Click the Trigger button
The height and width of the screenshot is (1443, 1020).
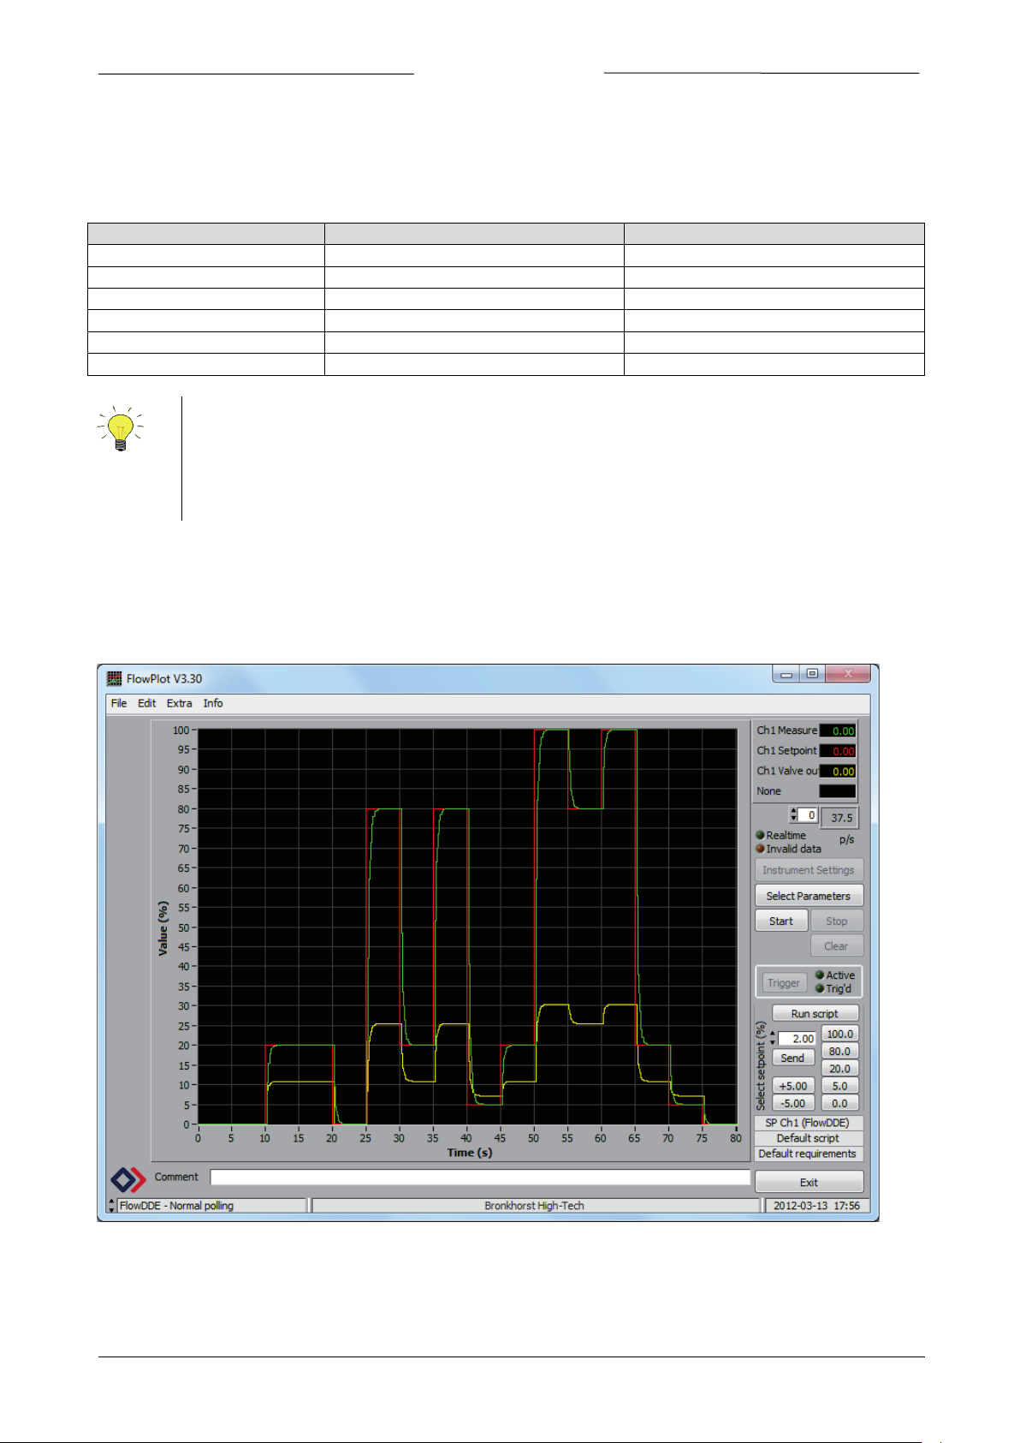(784, 983)
